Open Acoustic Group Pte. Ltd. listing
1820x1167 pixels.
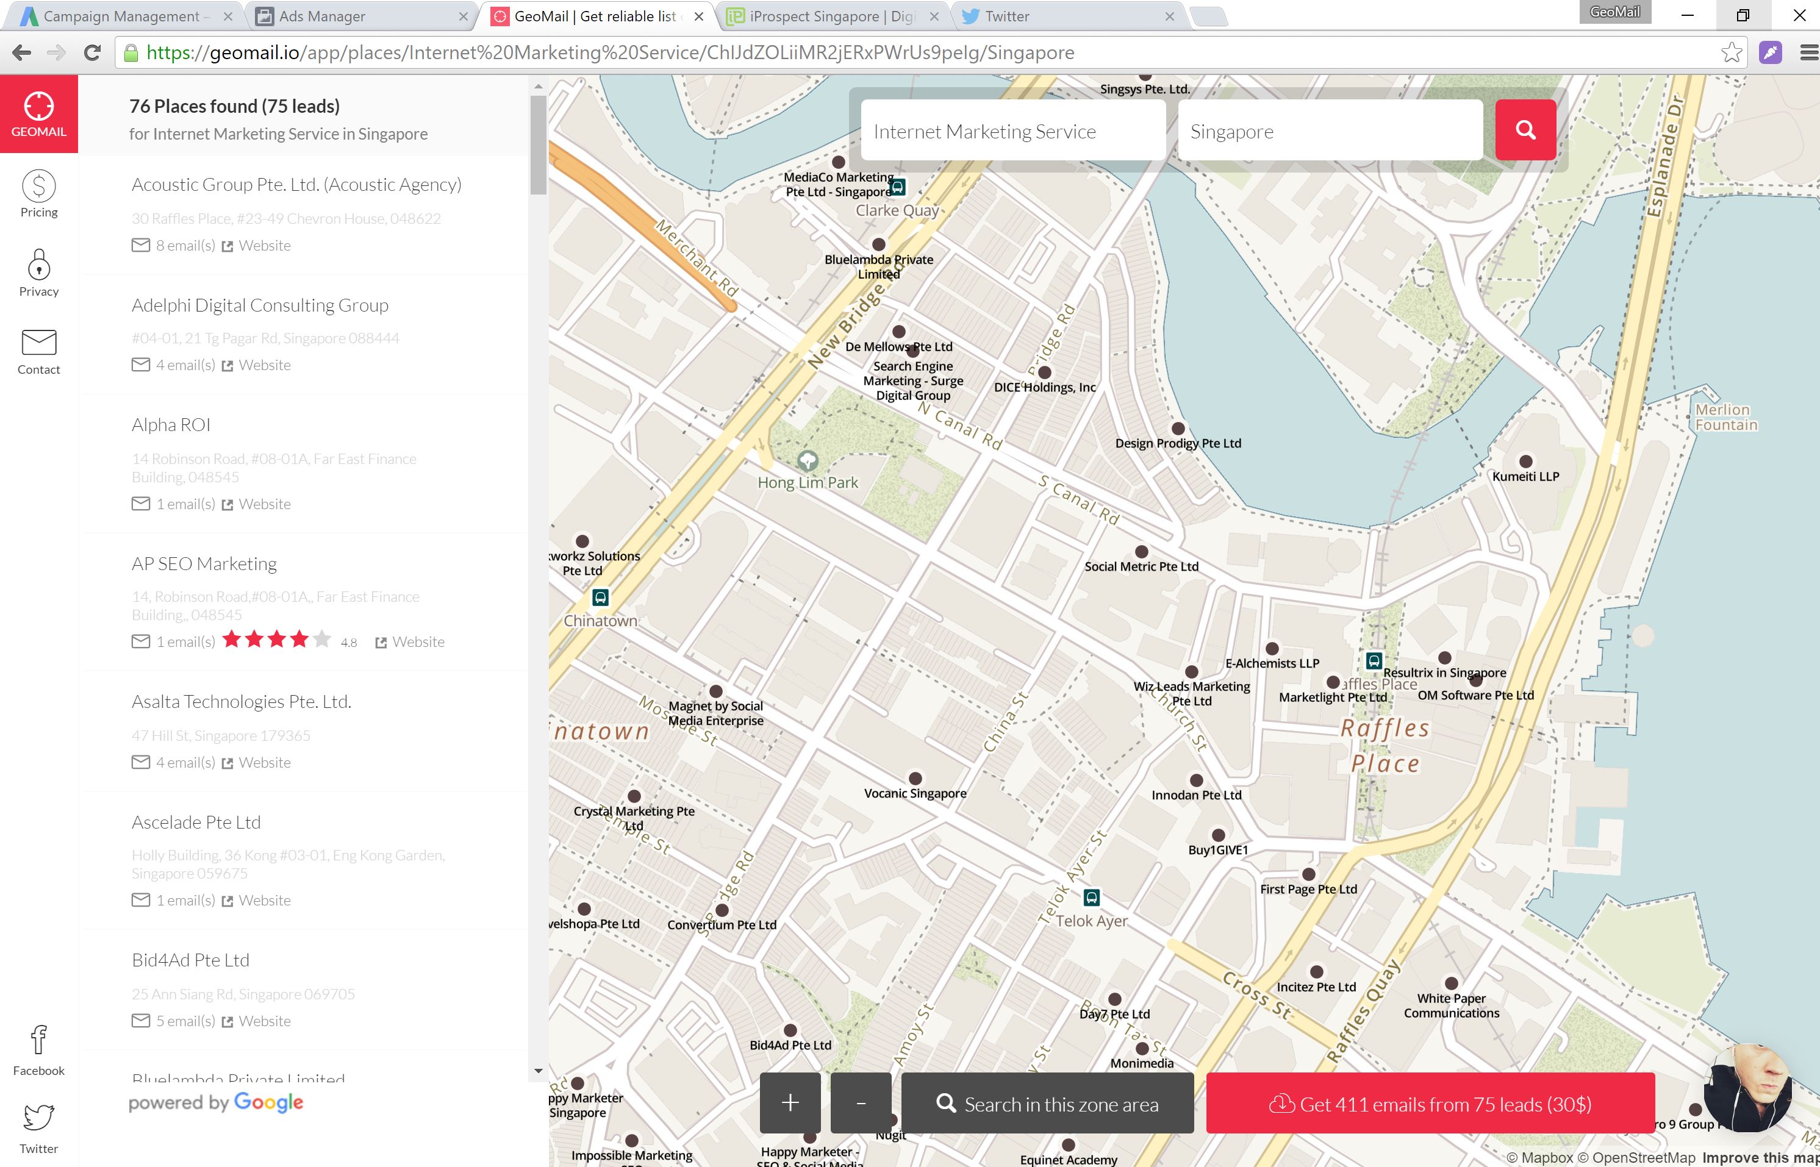pyautogui.click(x=296, y=184)
